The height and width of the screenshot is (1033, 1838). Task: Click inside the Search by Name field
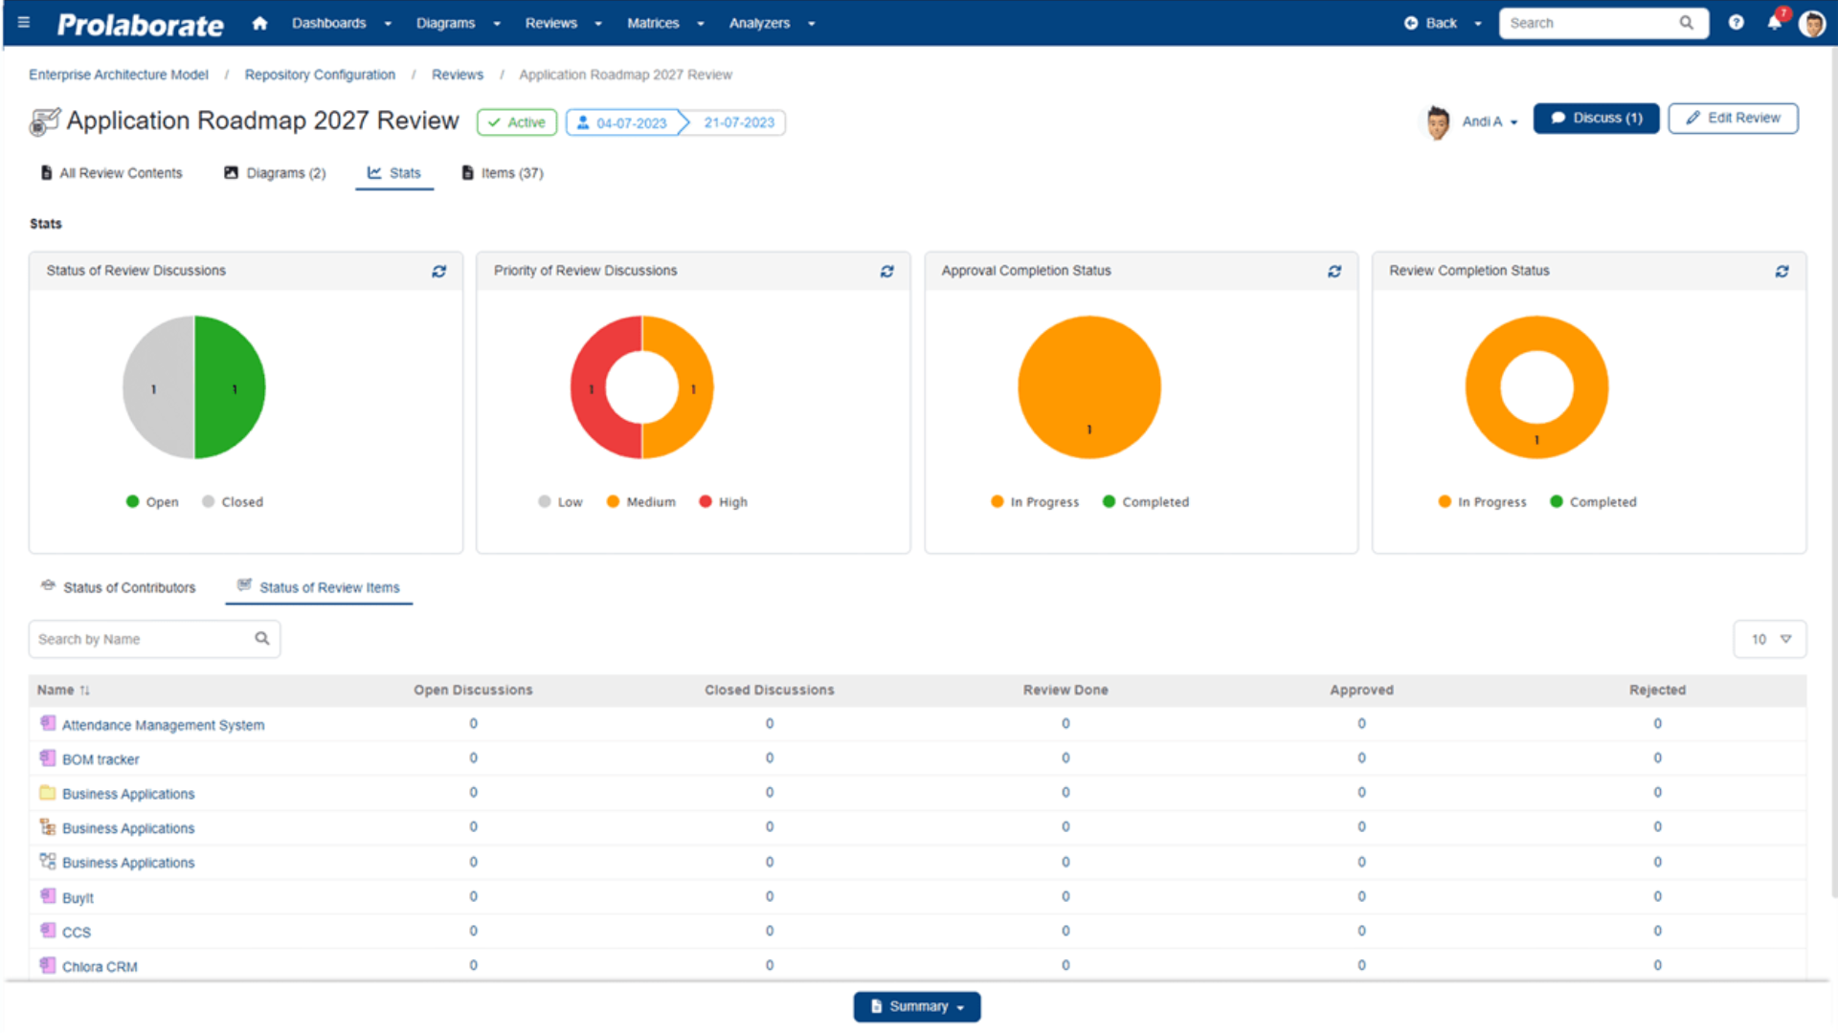click(134, 638)
